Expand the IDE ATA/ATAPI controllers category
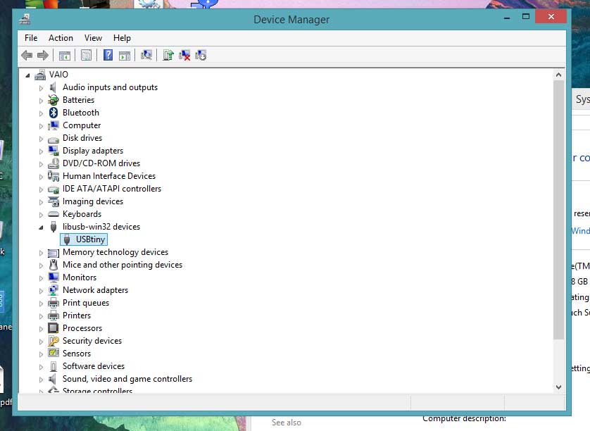 pyautogui.click(x=41, y=189)
